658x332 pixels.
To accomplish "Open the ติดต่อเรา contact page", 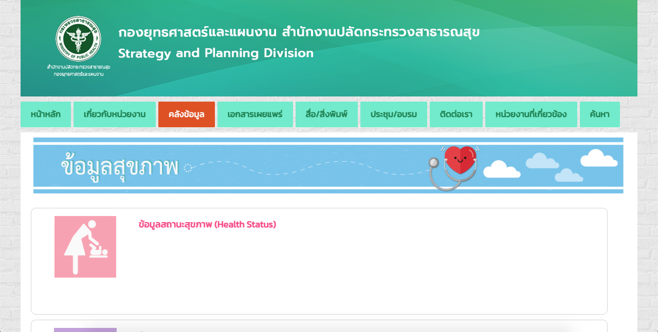I will [x=456, y=114].
